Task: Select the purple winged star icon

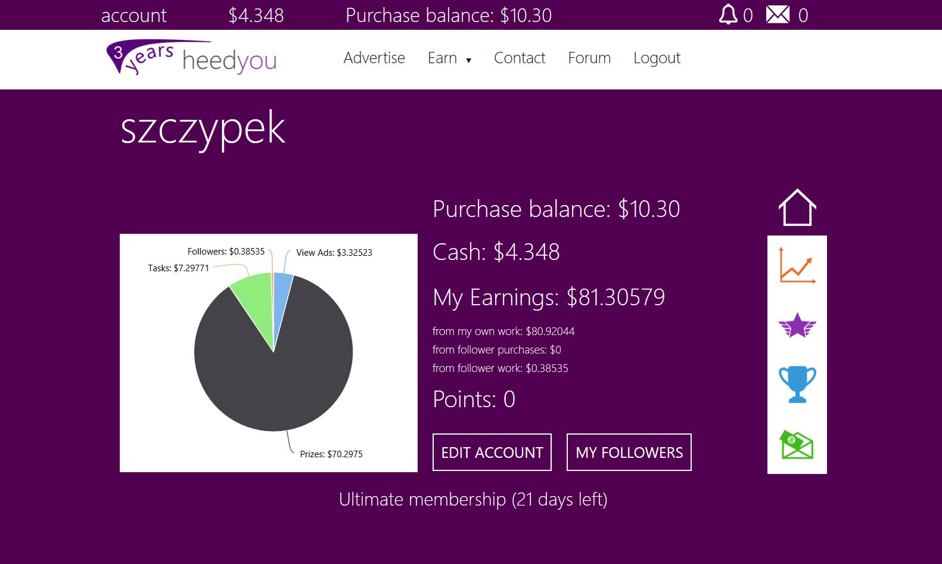Action: (797, 325)
